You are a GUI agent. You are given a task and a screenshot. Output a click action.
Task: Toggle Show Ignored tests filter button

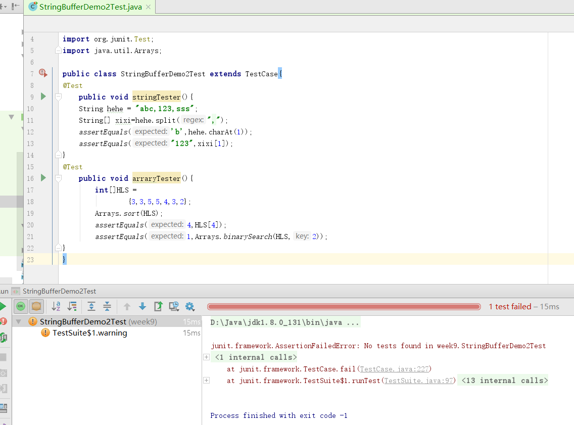pos(36,306)
